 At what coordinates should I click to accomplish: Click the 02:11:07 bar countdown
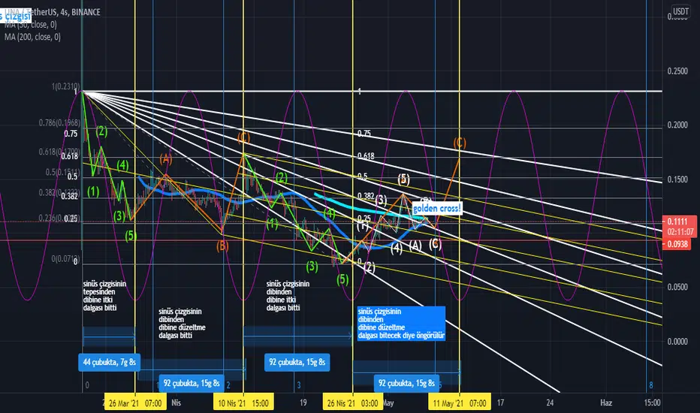click(x=680, y=232)
